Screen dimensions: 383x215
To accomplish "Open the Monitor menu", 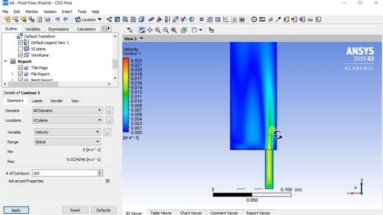I will tap(32, 12).
